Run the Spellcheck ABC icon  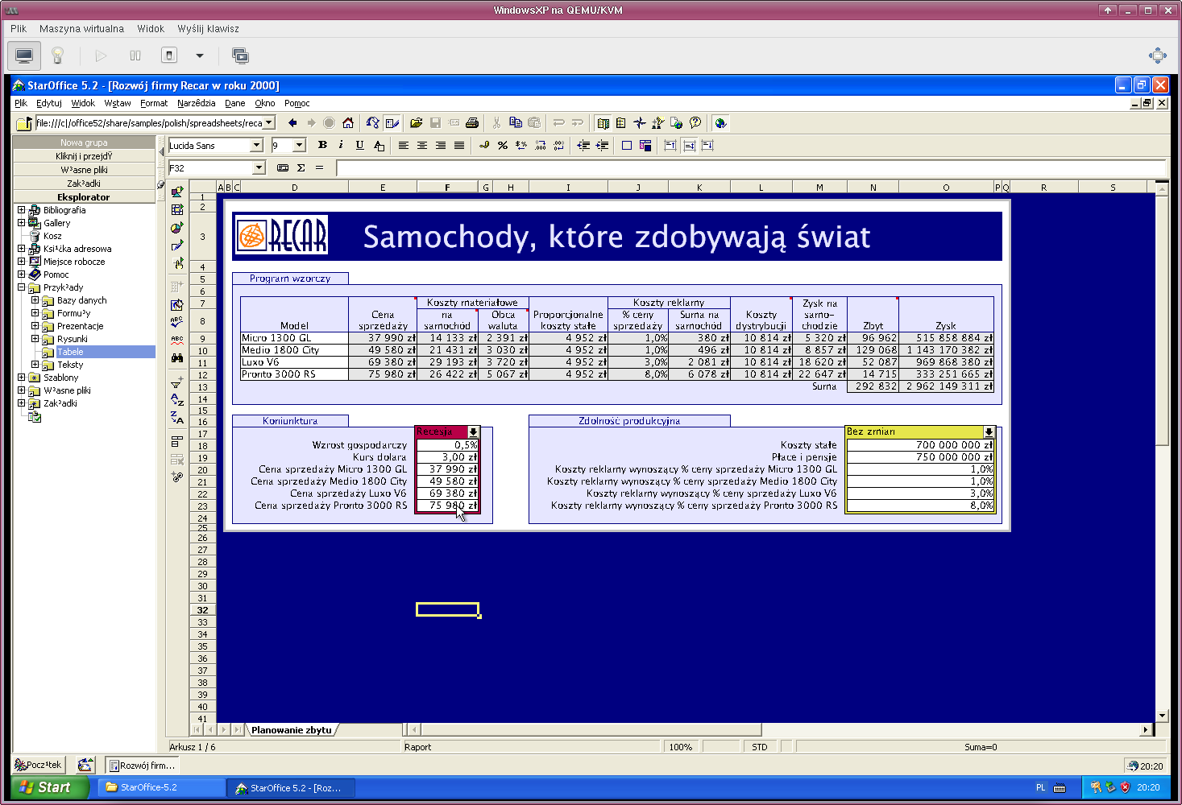pyautogui.click(x=177, y=321)
